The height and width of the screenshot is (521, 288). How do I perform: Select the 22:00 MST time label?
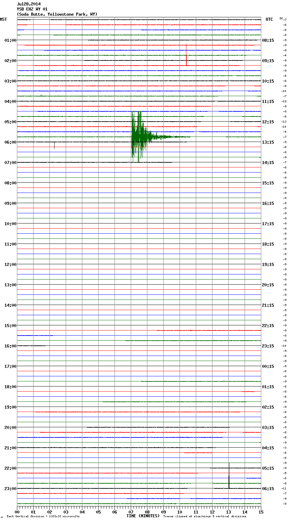click(11, 468)
